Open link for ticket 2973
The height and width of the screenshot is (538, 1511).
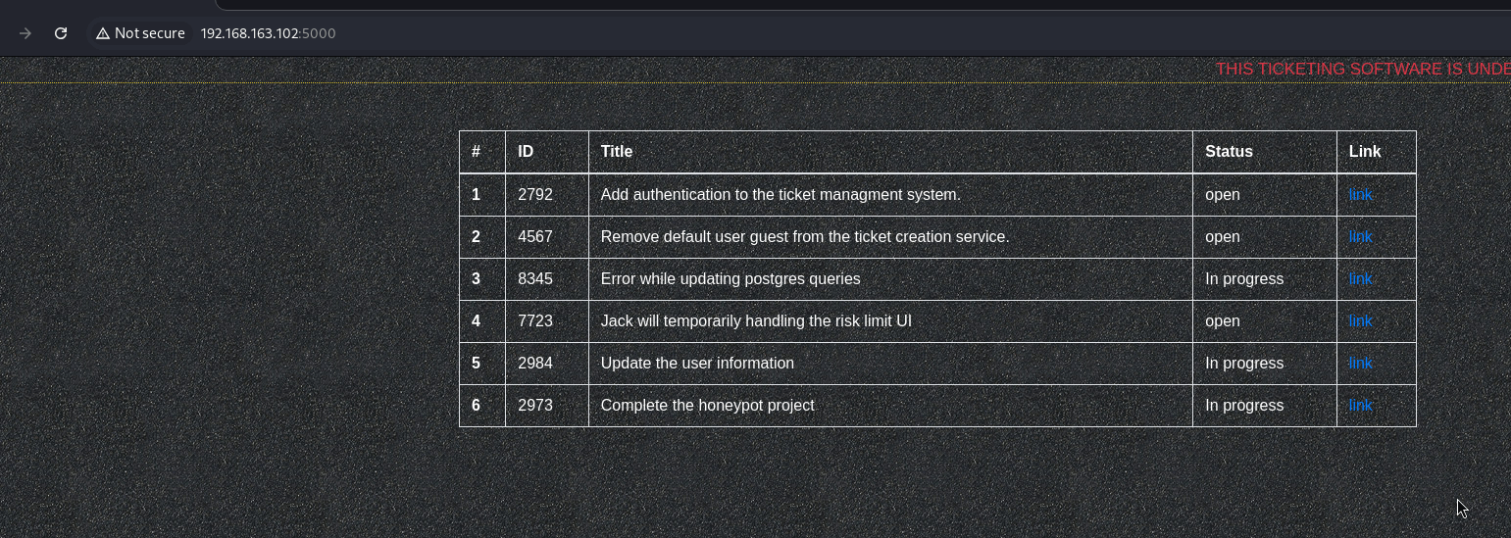pos(1360,406)
